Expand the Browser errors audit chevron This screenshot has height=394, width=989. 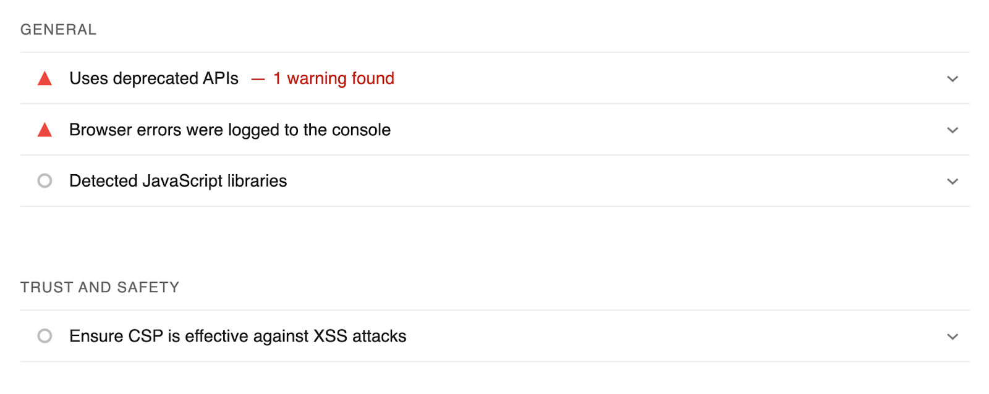coord(953,130)
